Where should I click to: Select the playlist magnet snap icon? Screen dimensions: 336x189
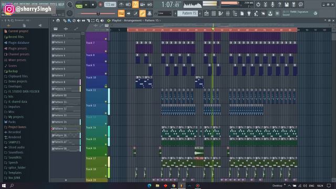pyautogui.click(x=58, y=20)
